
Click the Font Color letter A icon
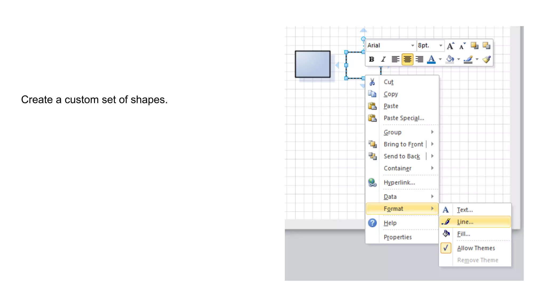pos(431,59)
